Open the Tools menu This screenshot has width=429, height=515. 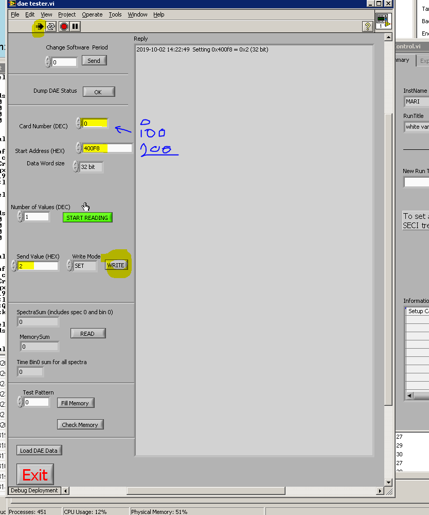tap(115, 14)
